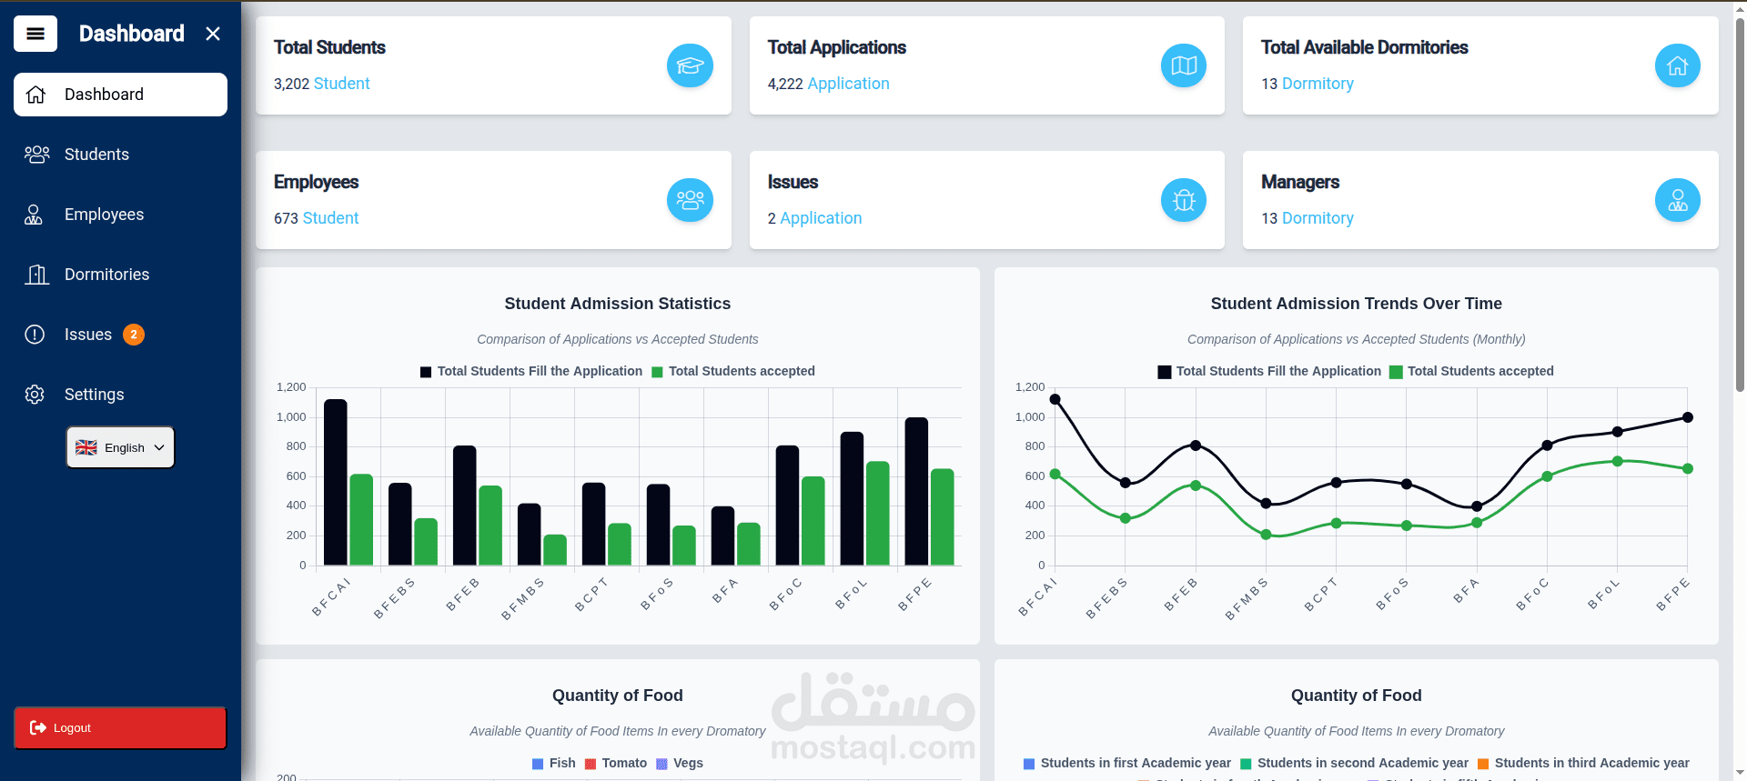Click the bug icon in Issues card
The height and width of the screenshot is (781, 1747).
[x=1184, y=200]
